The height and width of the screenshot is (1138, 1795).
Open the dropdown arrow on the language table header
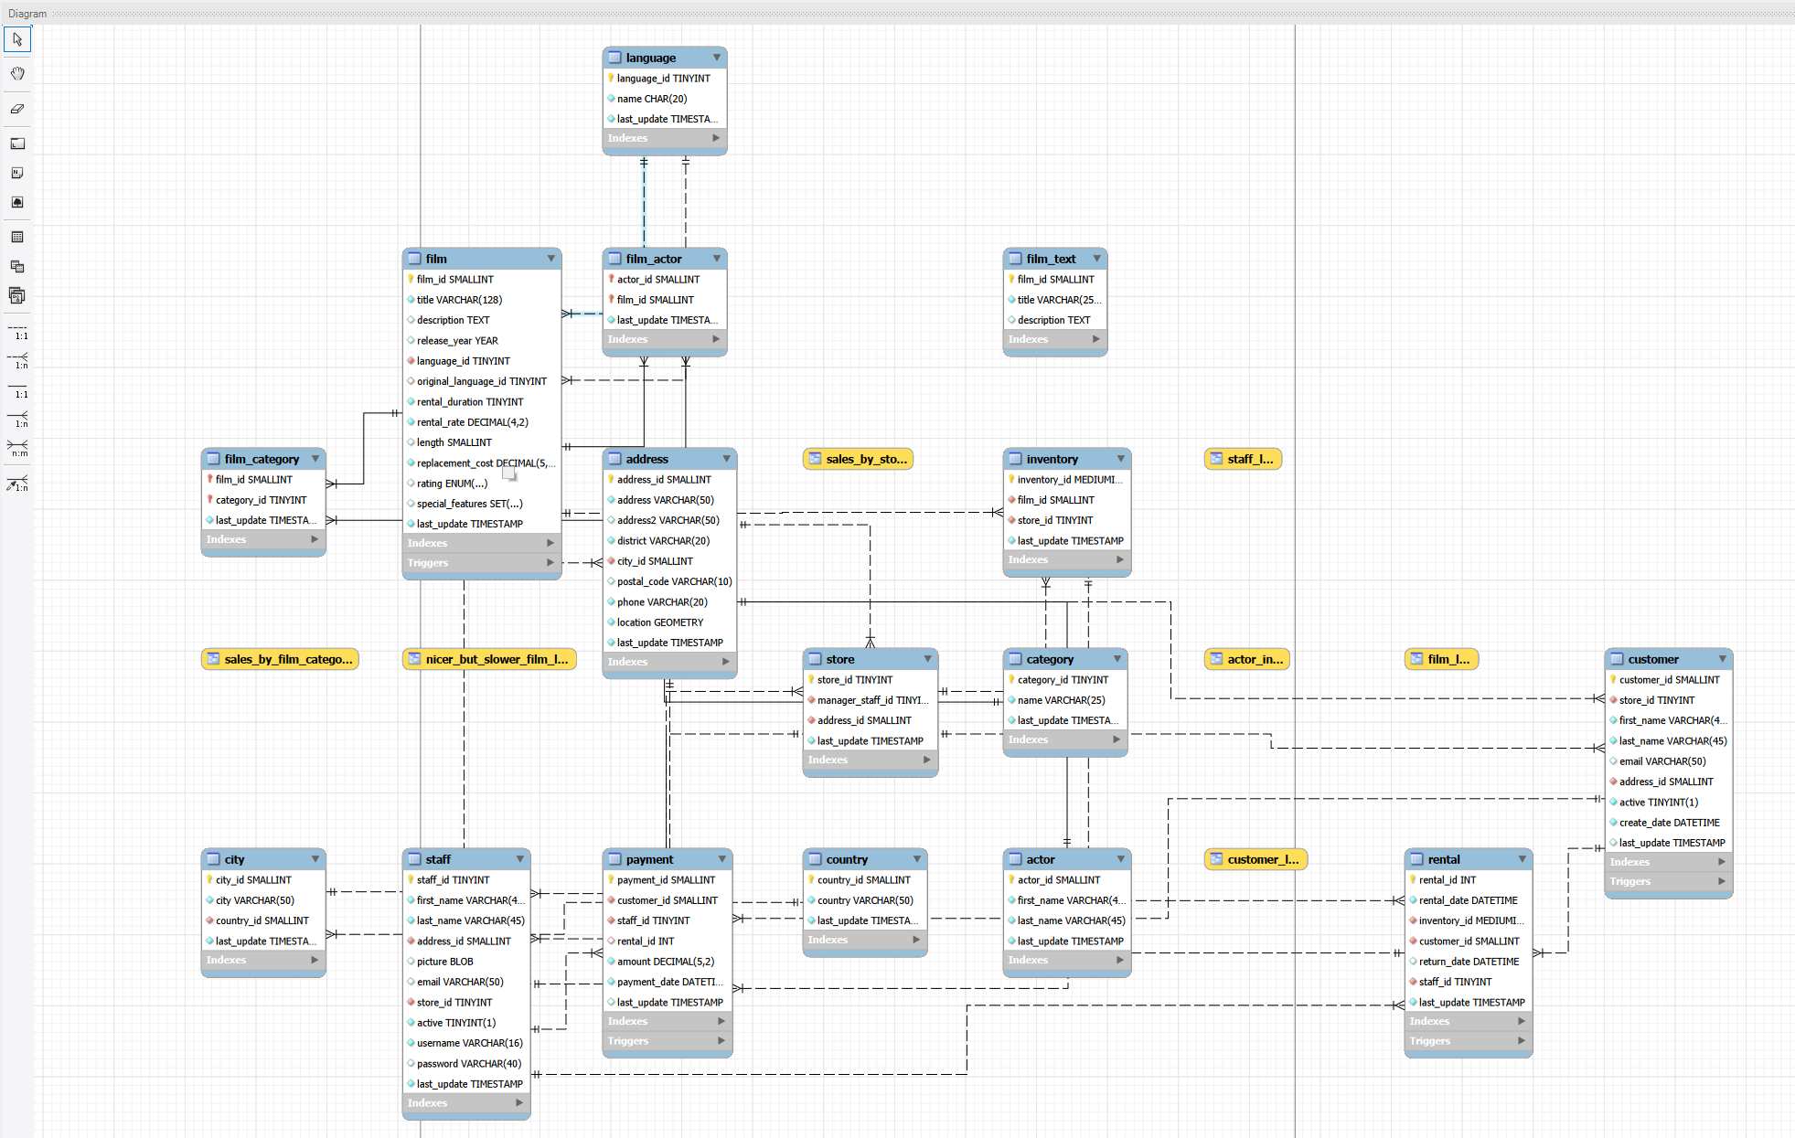pos(717,57)
